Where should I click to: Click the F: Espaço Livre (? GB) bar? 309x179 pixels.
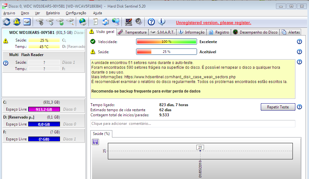click(x=44, y=139)
